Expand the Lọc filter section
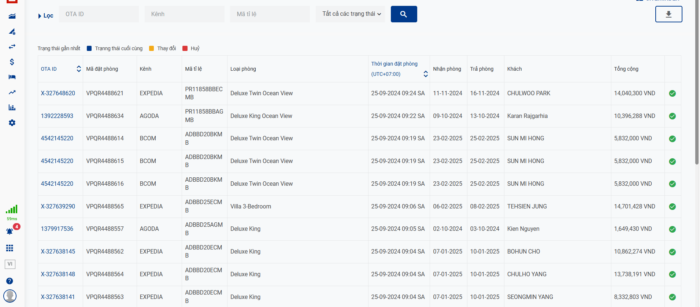This screenshot has height=307, width=700. point(46,16)
